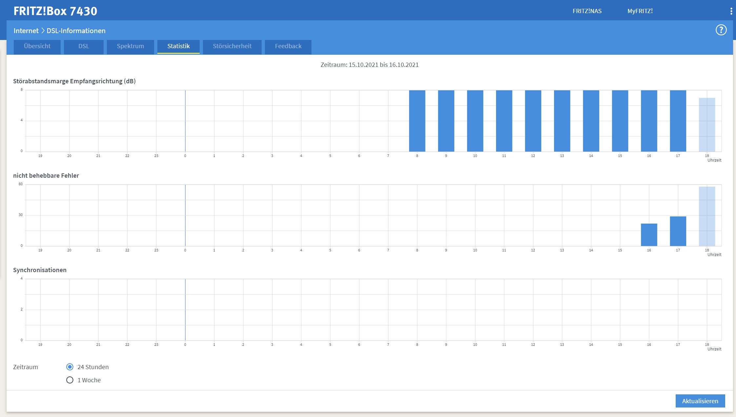Open the three-dot options menu
736x417 pixels.
[x=731, y=11]
